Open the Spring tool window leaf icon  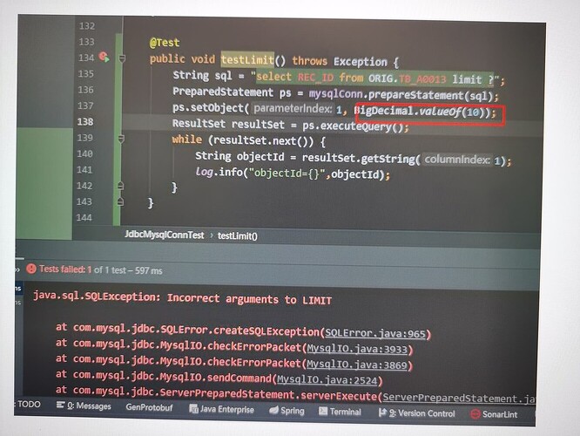(x=273, y=410)
